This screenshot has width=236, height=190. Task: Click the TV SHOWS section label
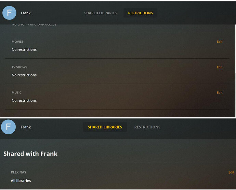[19, 67]
